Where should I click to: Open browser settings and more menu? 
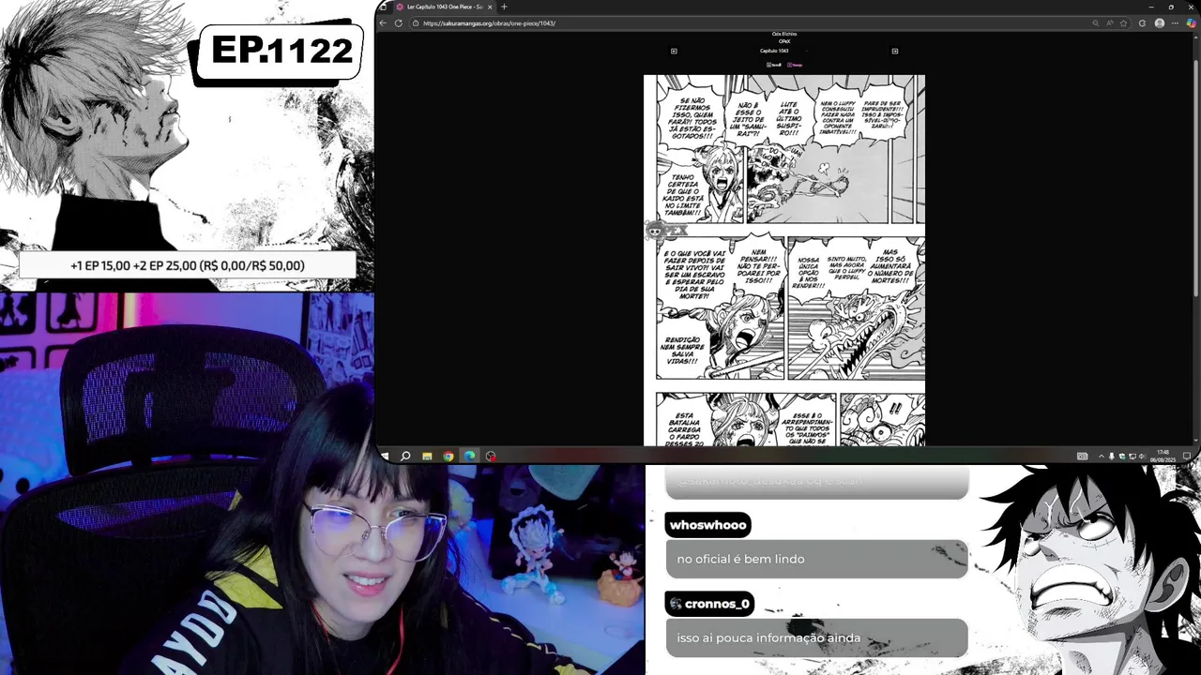pos(1175,22)
